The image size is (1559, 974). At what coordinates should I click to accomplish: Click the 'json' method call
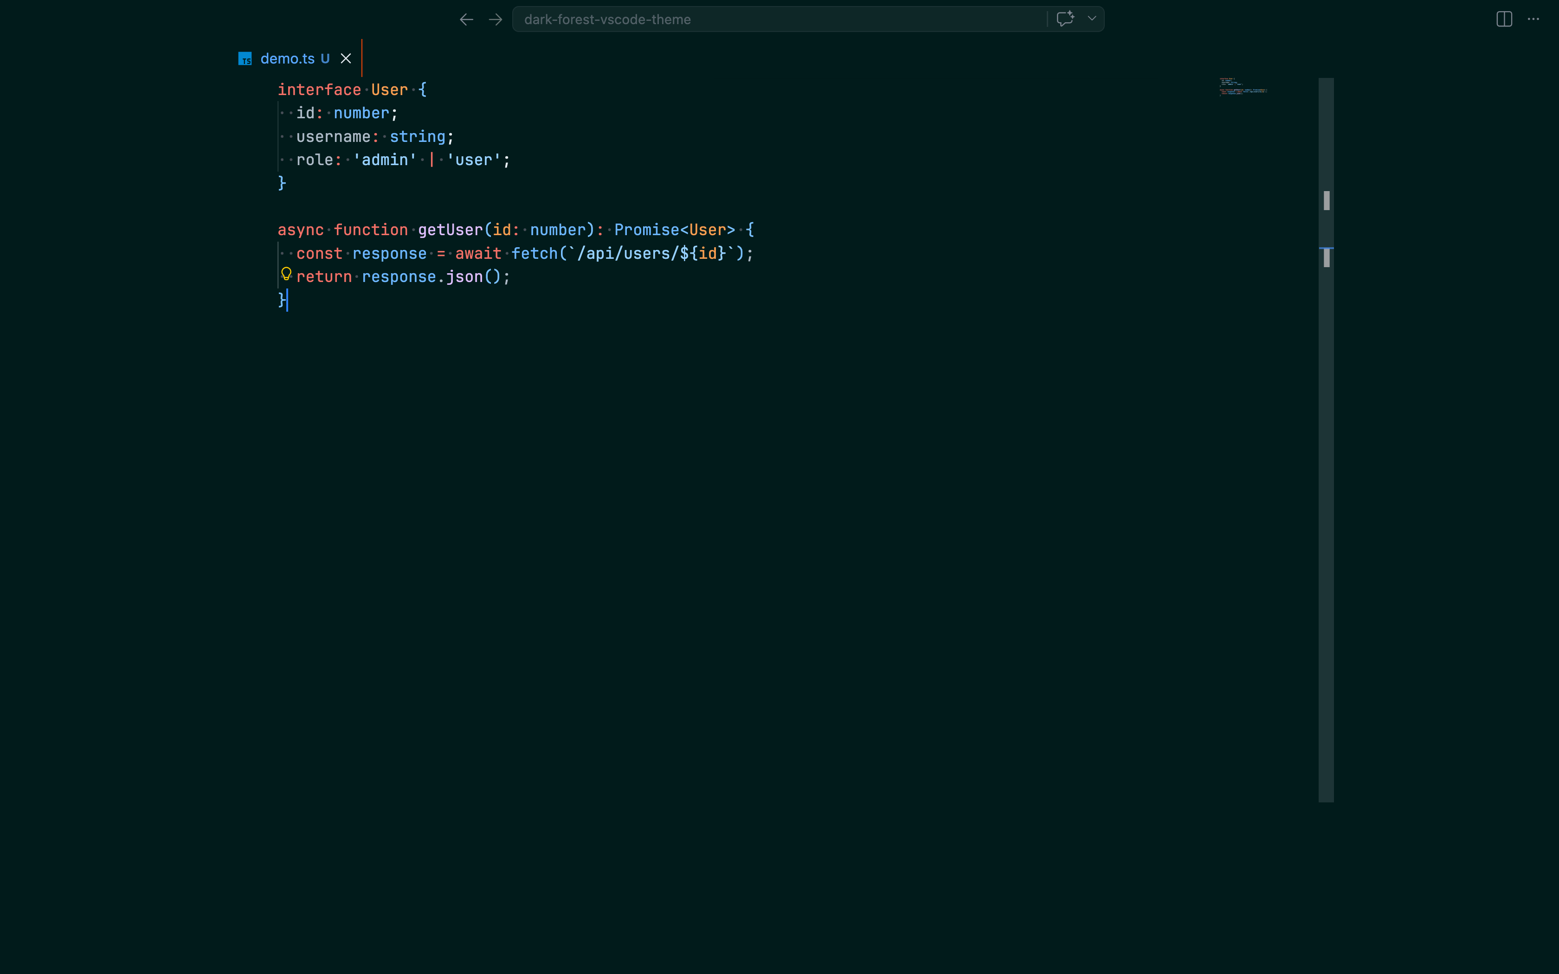click(x=464, y=277)
